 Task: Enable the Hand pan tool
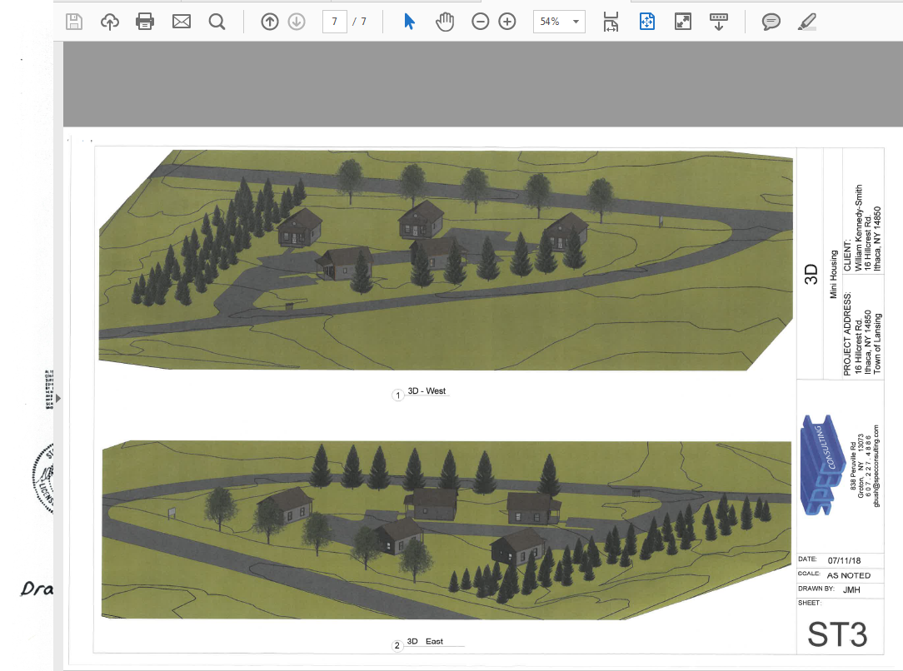(x=445, y=22)
